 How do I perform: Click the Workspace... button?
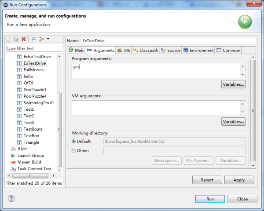[x=166, y=161]
